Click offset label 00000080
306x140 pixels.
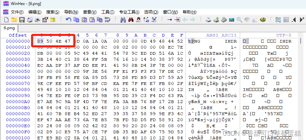pos(18,90)
